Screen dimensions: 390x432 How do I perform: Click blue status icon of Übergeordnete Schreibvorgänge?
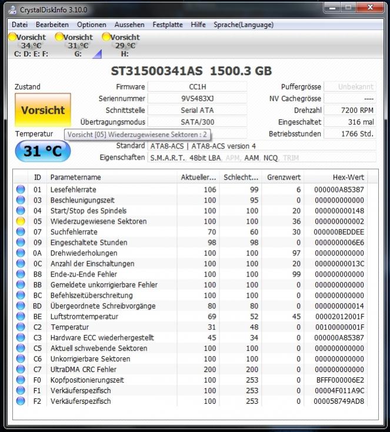(x=21, y=306)
